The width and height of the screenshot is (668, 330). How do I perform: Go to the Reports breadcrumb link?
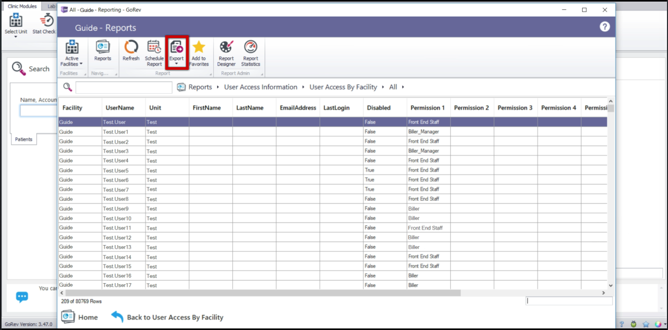click(x=200, y=87)
